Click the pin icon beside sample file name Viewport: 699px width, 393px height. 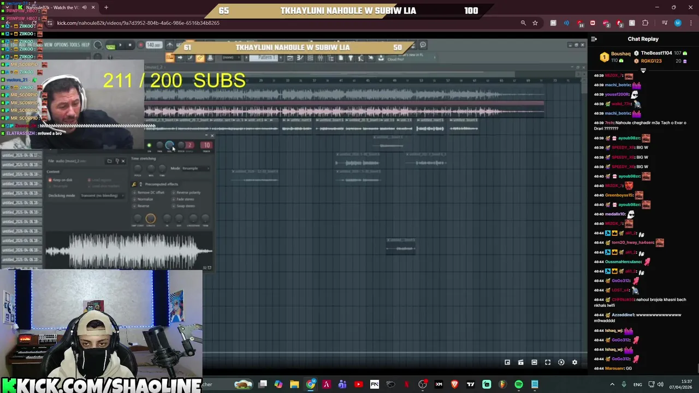click(116, 161)
